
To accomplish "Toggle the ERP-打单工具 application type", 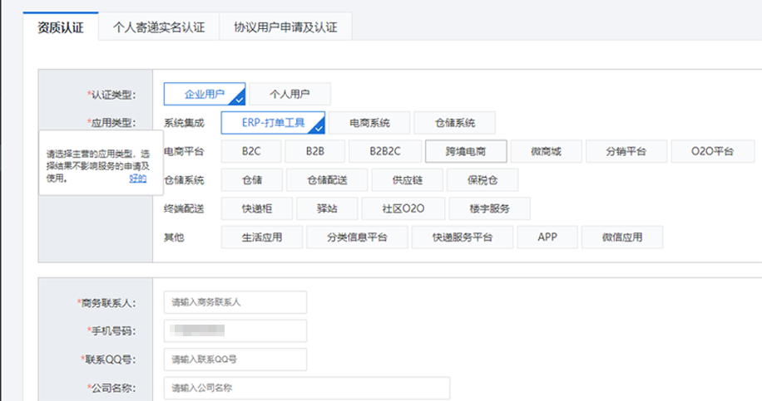I will click(273, 123).
